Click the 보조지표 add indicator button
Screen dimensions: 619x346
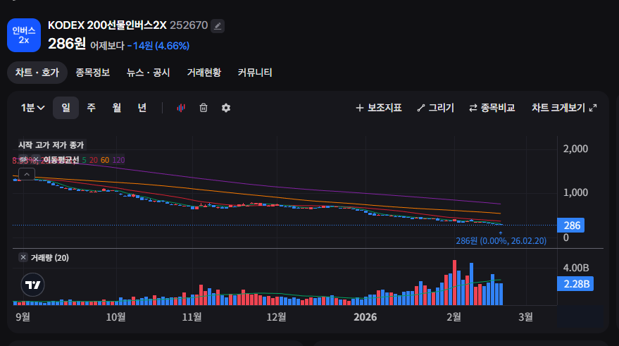tap(379, 108)
